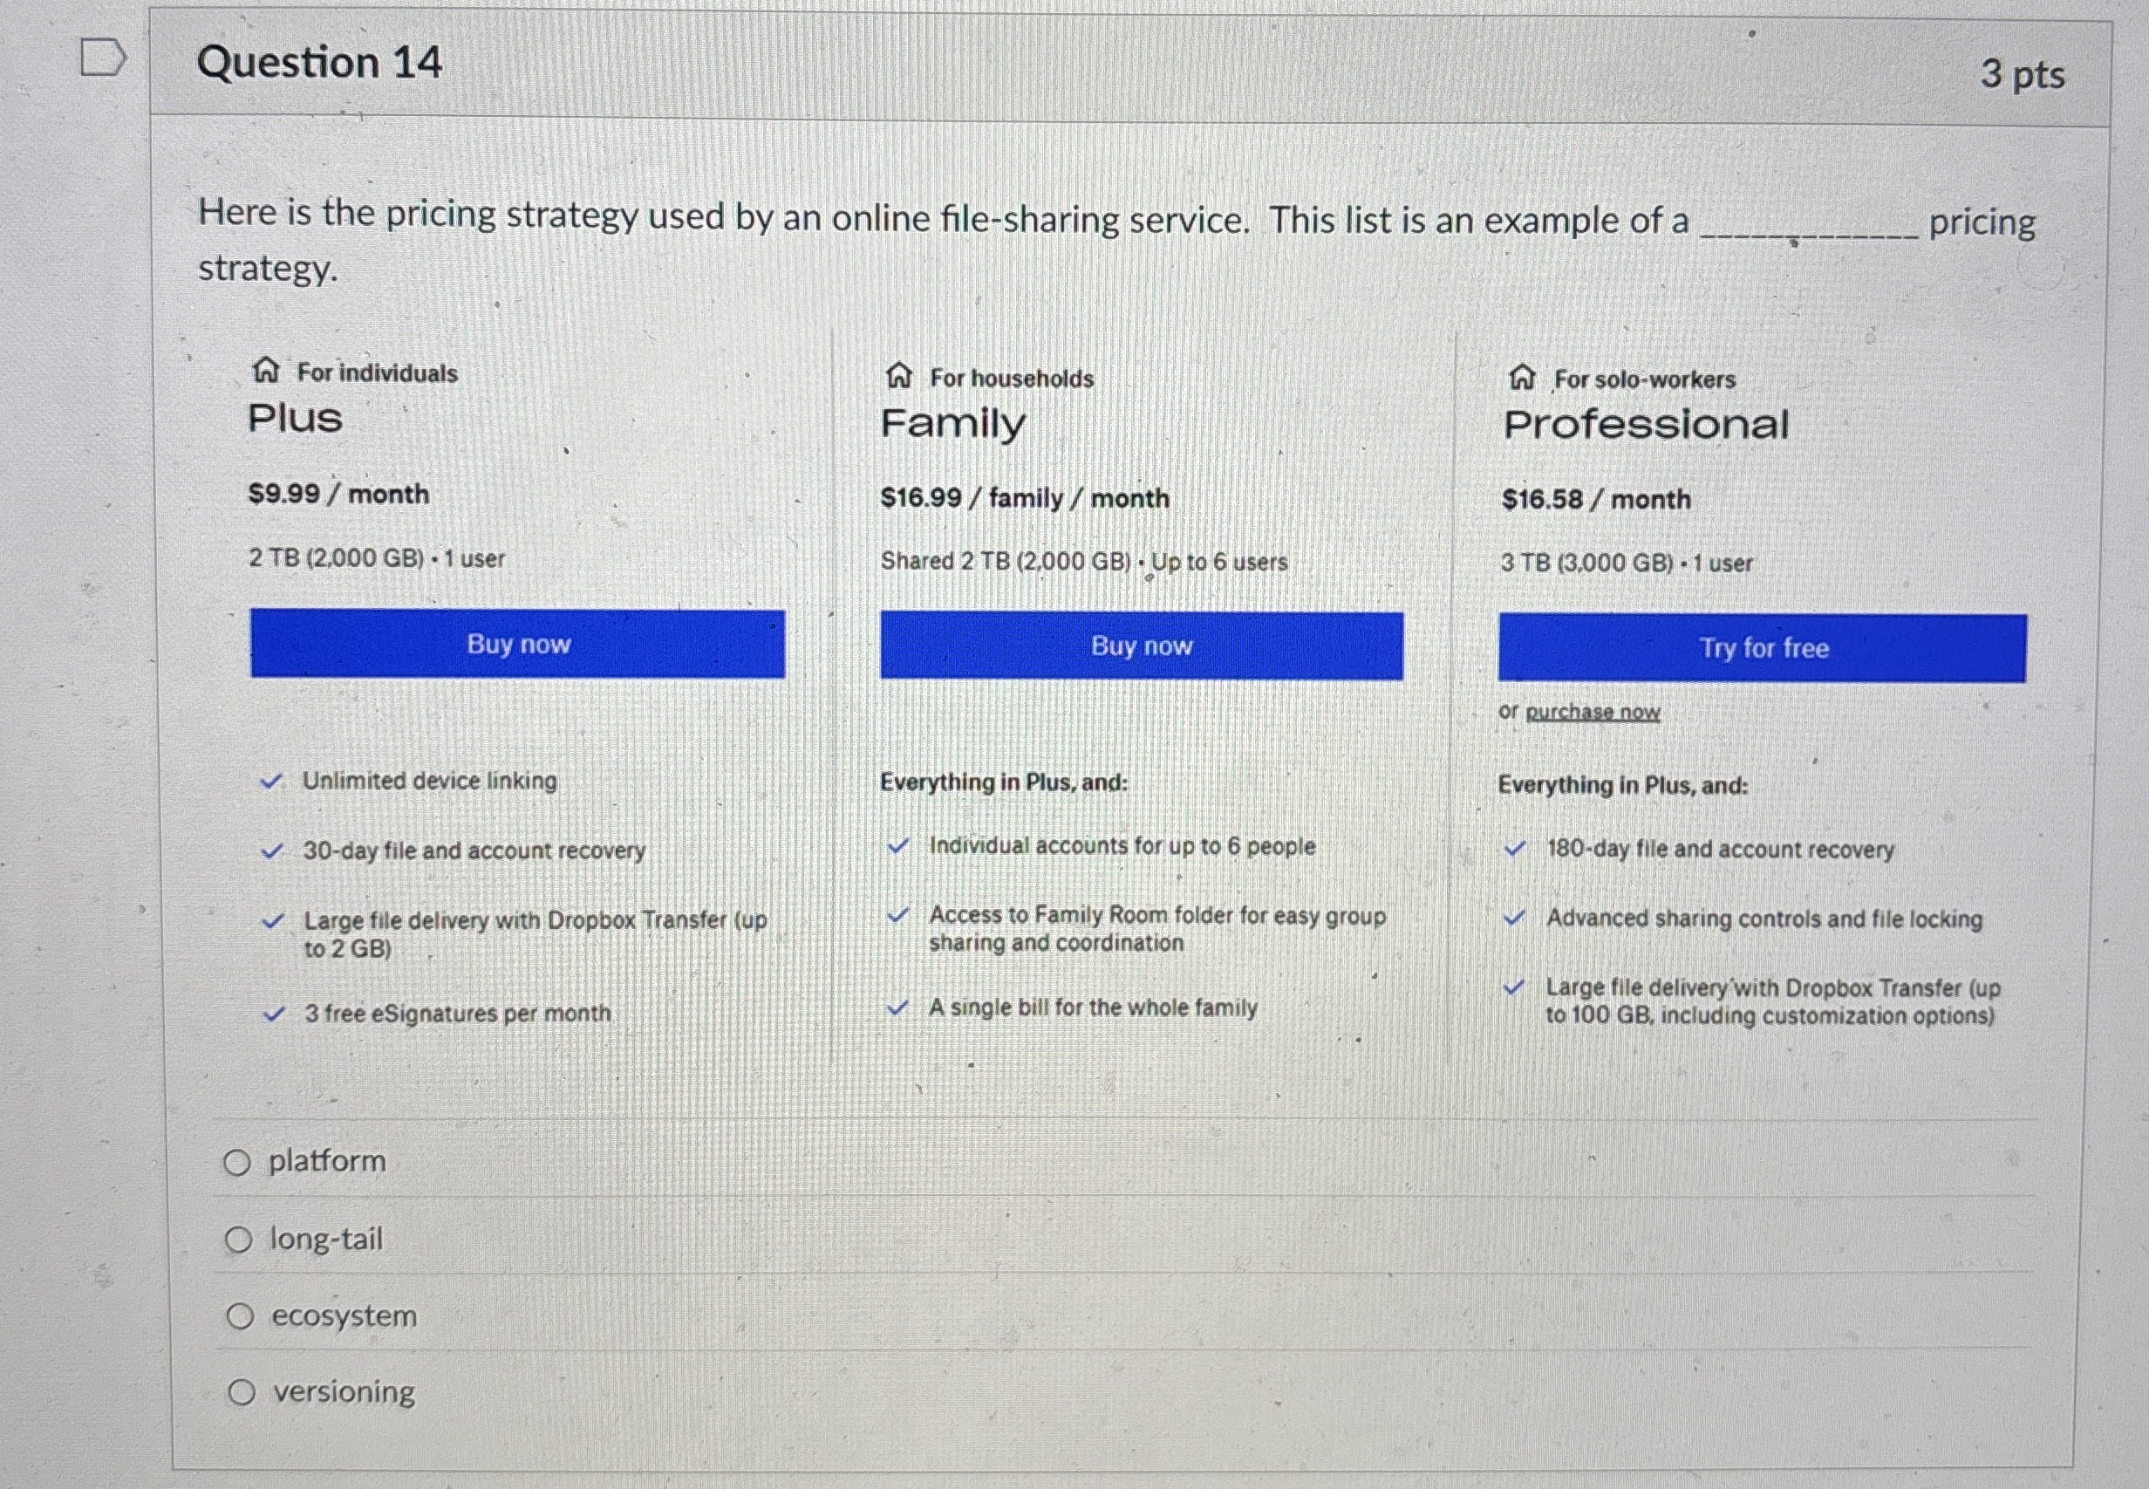Click Buy now under the Plus plan

pyautogui.click(x=519, y=644)
